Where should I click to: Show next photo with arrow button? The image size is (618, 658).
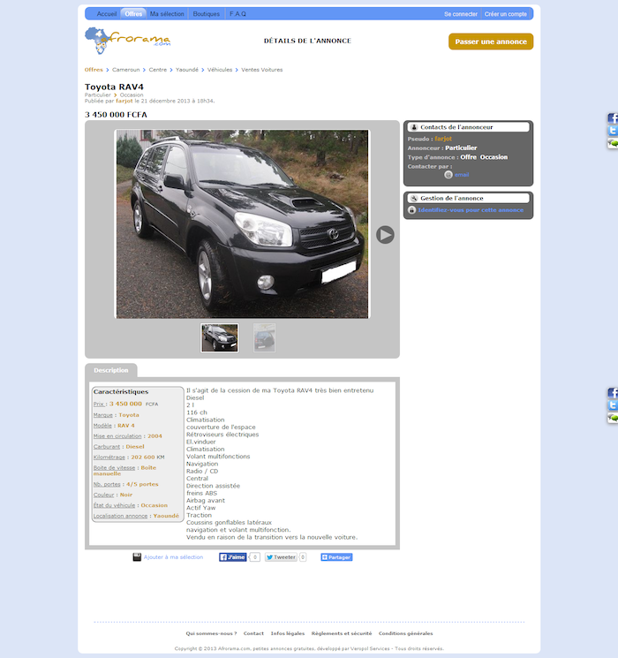[385, 235]
